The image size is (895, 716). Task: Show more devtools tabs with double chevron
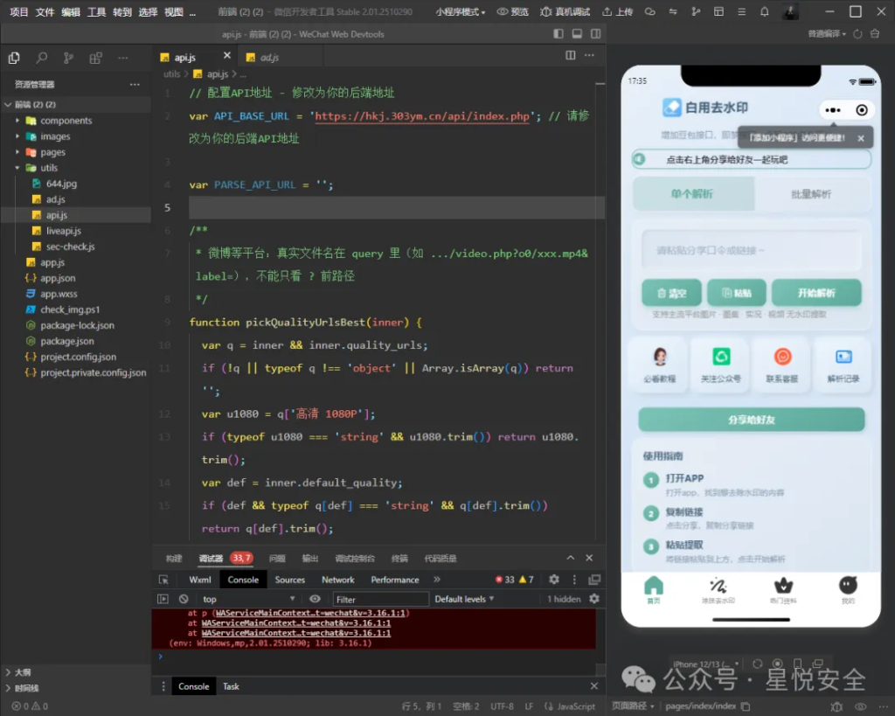coord(437,580)
